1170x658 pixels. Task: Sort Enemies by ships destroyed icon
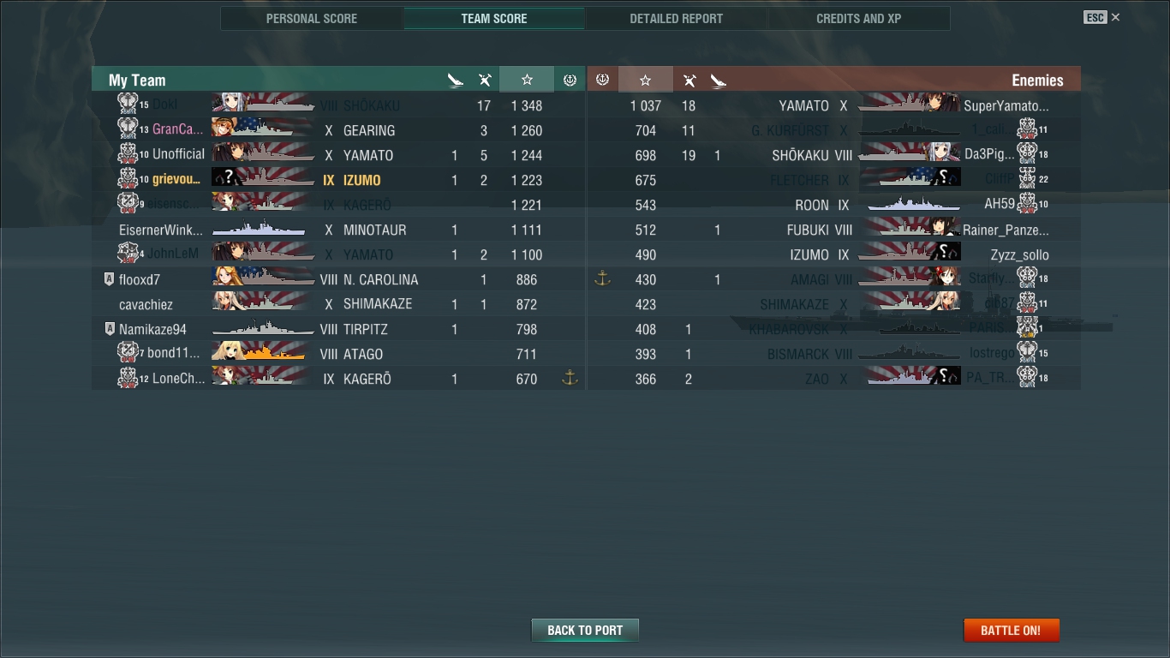coord(718,81)
